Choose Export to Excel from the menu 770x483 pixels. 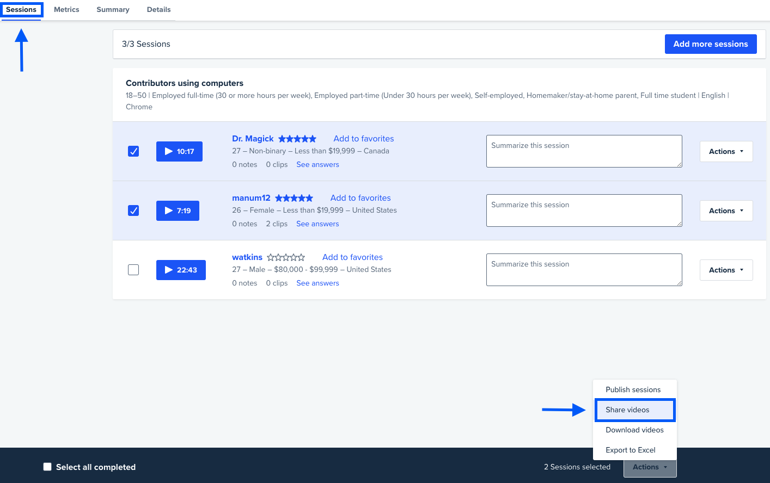click(x=634, y=450)
